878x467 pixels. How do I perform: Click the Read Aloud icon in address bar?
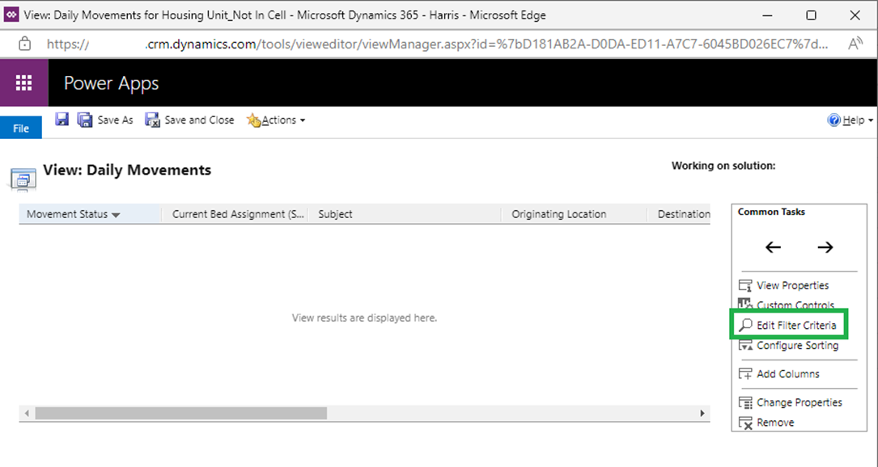tap(855, 44)
